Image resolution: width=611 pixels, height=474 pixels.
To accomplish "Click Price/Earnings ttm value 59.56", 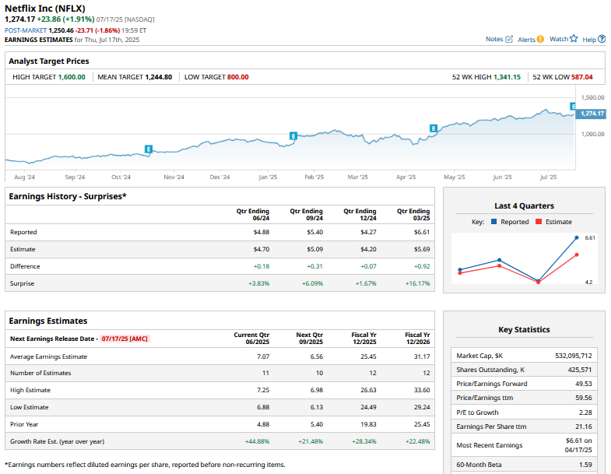I will 584,398.
